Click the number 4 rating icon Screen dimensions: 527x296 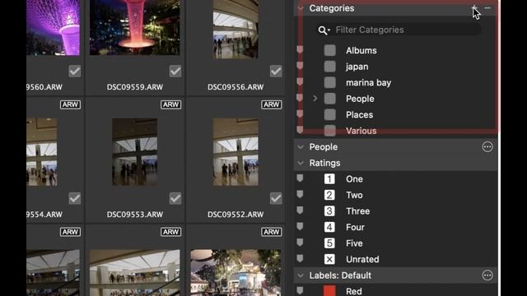pos(329,227)
